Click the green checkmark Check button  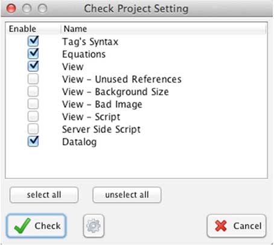(x=36, y=226)
